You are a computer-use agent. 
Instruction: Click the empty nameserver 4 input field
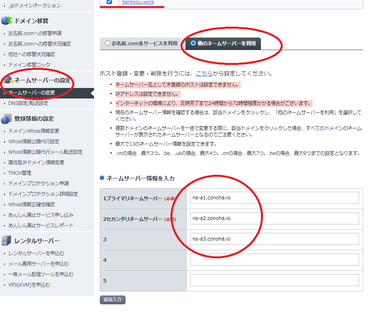tap(274, 260)
